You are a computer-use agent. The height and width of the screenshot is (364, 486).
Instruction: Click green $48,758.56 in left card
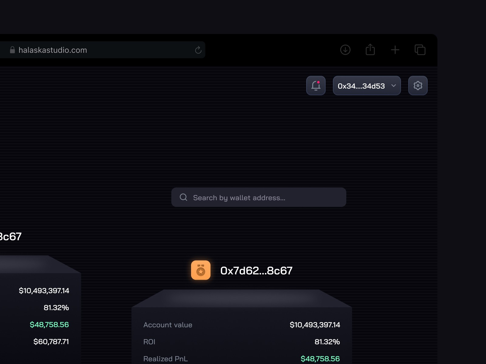click(49, 325)
